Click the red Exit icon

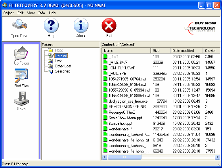(109, 25)
